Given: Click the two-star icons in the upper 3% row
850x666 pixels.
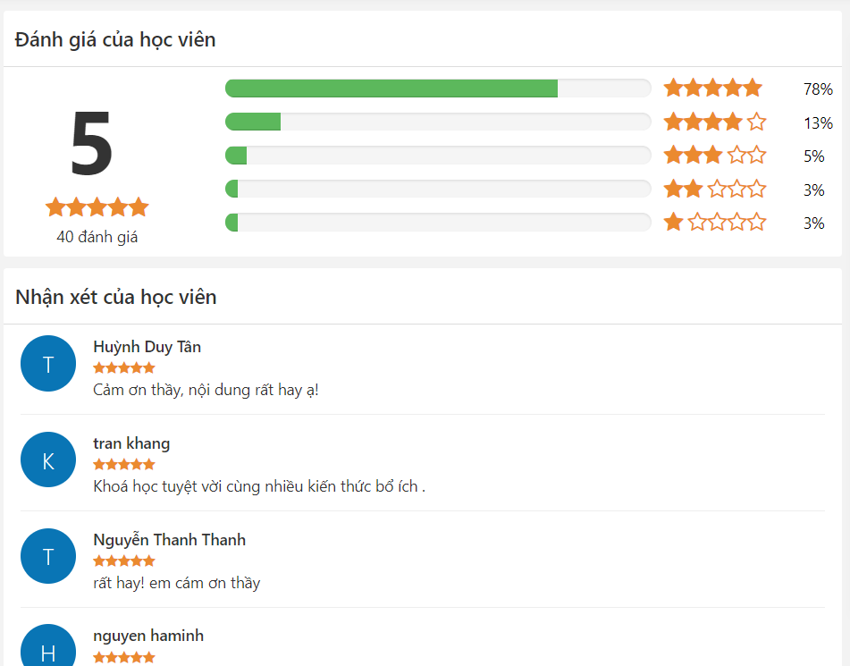Looking at the screenshot, I should [x=714, y=189].
